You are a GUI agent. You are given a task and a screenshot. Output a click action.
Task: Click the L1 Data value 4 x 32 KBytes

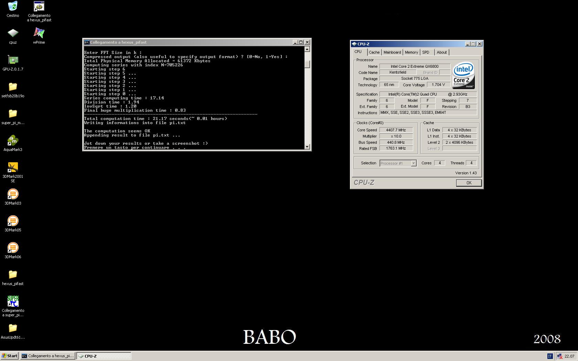459,130
